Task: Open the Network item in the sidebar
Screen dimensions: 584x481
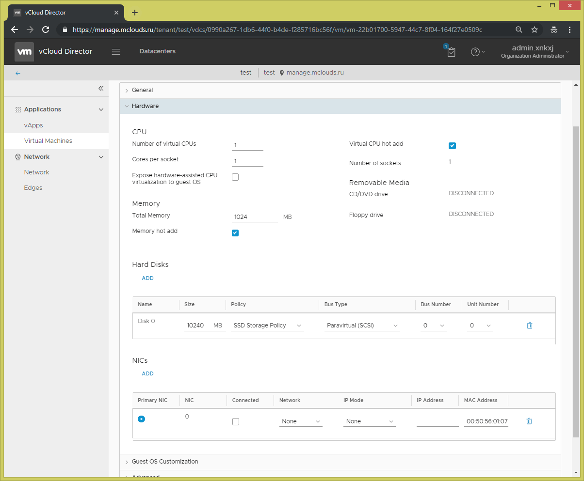Action: 36,172
